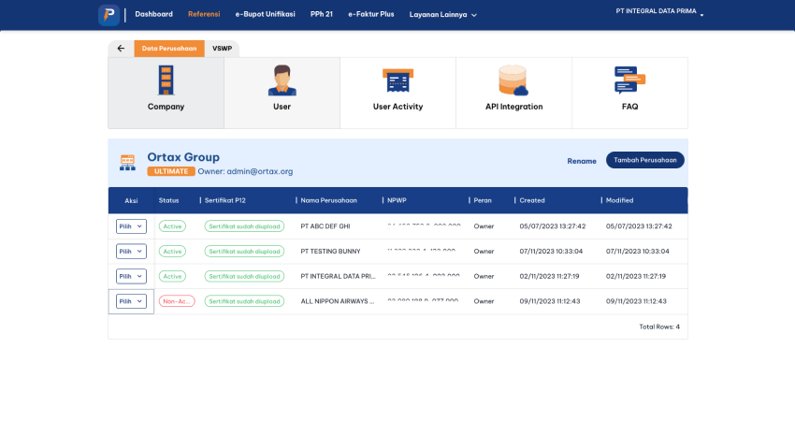Open Pilih dropdown for PT ABC DEF GHI

(x=131, y=226)
